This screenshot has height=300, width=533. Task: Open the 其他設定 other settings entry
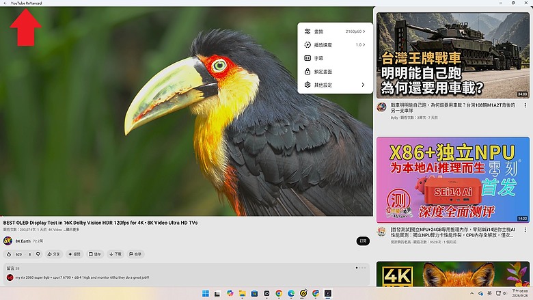tap(335, 85)
